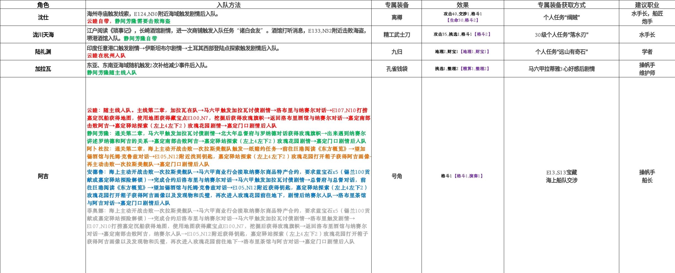
Task: Click the 专属装备获取方式 header cell
Action: (x=561, y=5)
